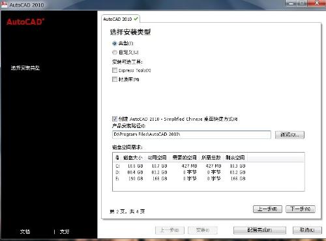Enable the 材质库 material library checkbox
Screen dimensions: 326x241
[115, 79]
